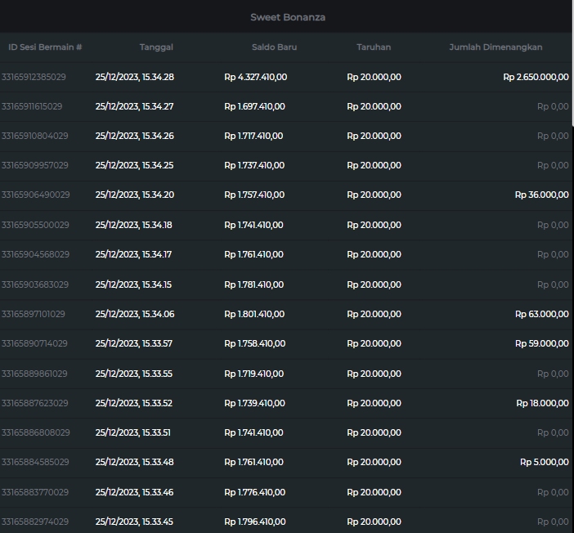Click the vertical scrollbar on the right edge

click(572, 82)
